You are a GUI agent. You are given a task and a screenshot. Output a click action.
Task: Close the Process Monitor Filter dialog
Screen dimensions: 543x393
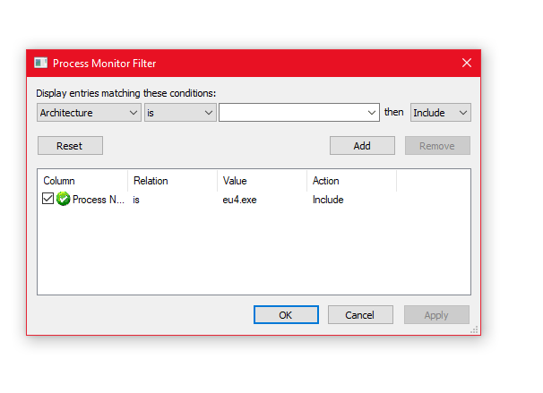[x=467, y=63]
